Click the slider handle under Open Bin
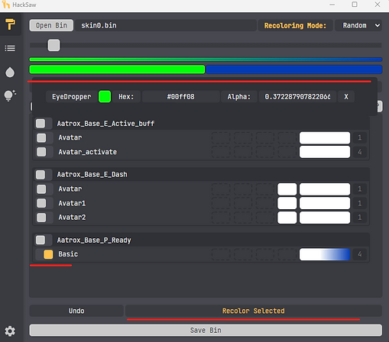The height and width of the screenshot is (342, 389). (53, 45)
